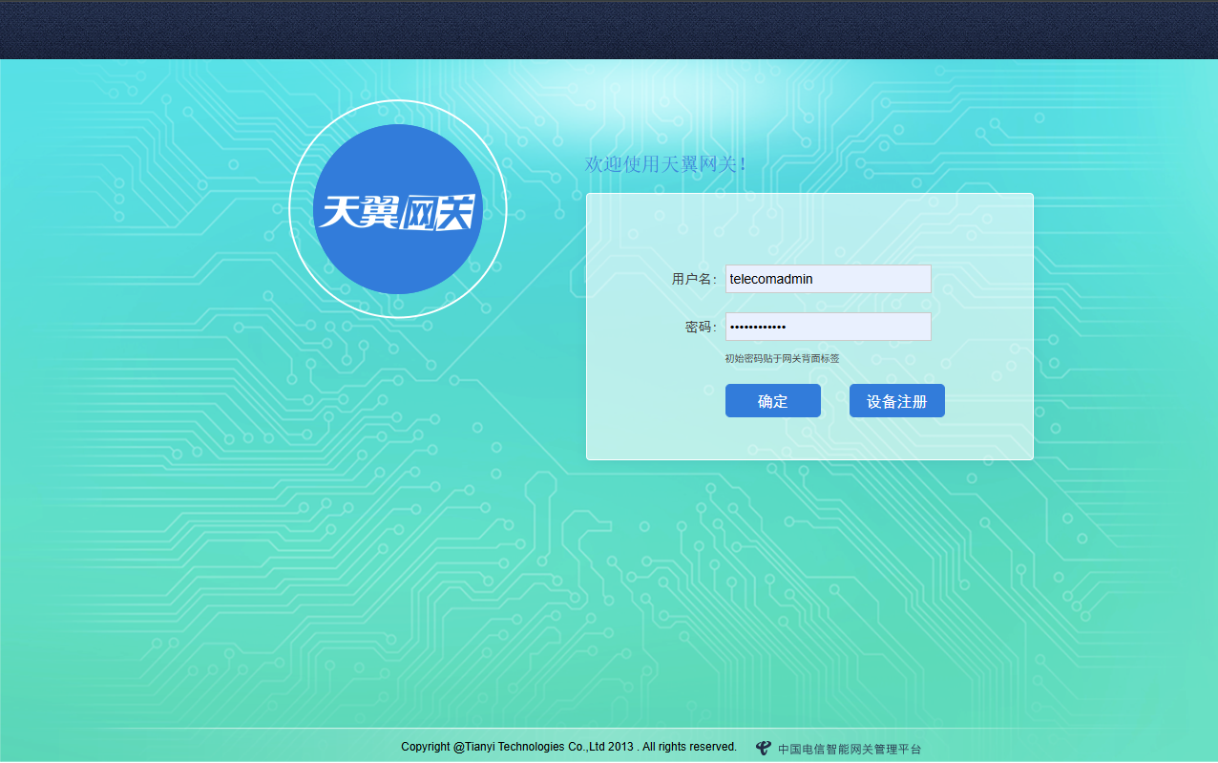Select the blue 天翼网关 emblem above the login form
This screenshot has height=763, width=1218.
click(x=396, y=208)
